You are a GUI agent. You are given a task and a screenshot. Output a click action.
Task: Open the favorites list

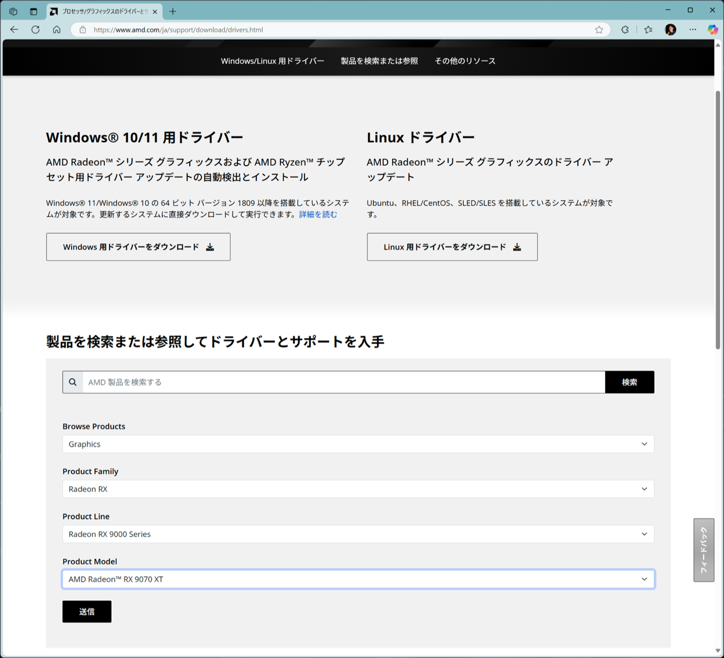(x=649, y=30)
